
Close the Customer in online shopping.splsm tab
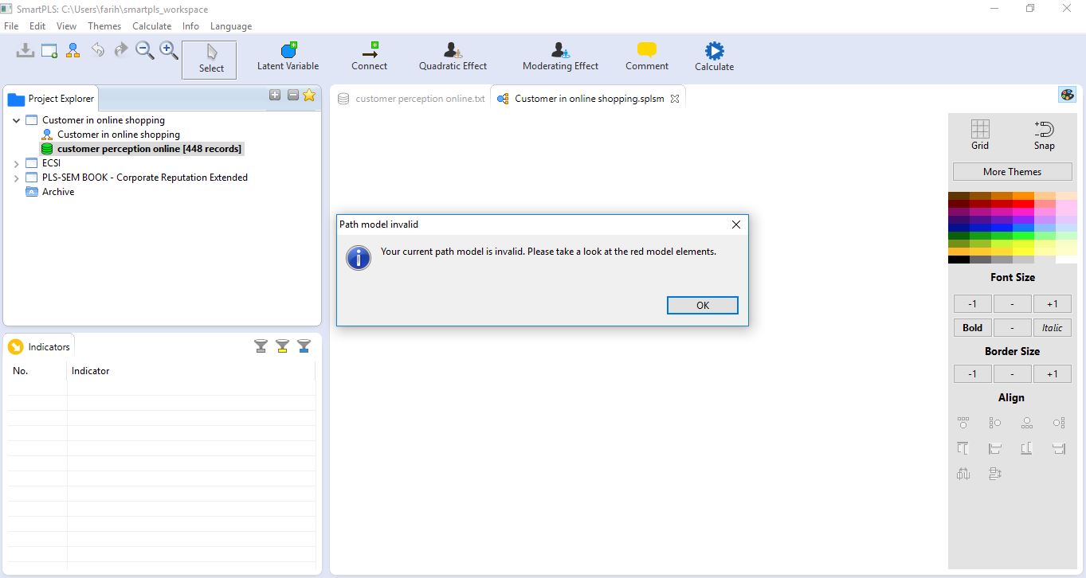coord(674,99)
